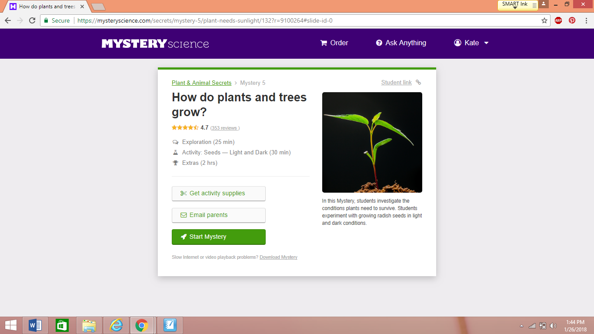This screenshot has width=594, height=334.
Task: Open the Ask Anything help menu
Action: coord(401,43)
